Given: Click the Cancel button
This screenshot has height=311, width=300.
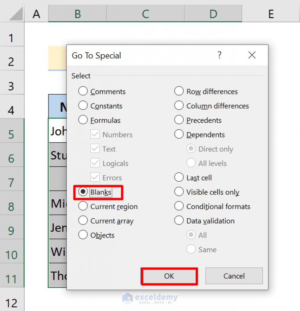Looking at the screenshot, I should [x=234, y=276].
